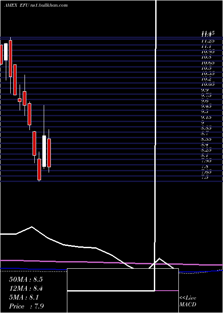Select the "5MA : 8.1" readout
This screenshot has width=223, height=313.
tap(24, 297)
